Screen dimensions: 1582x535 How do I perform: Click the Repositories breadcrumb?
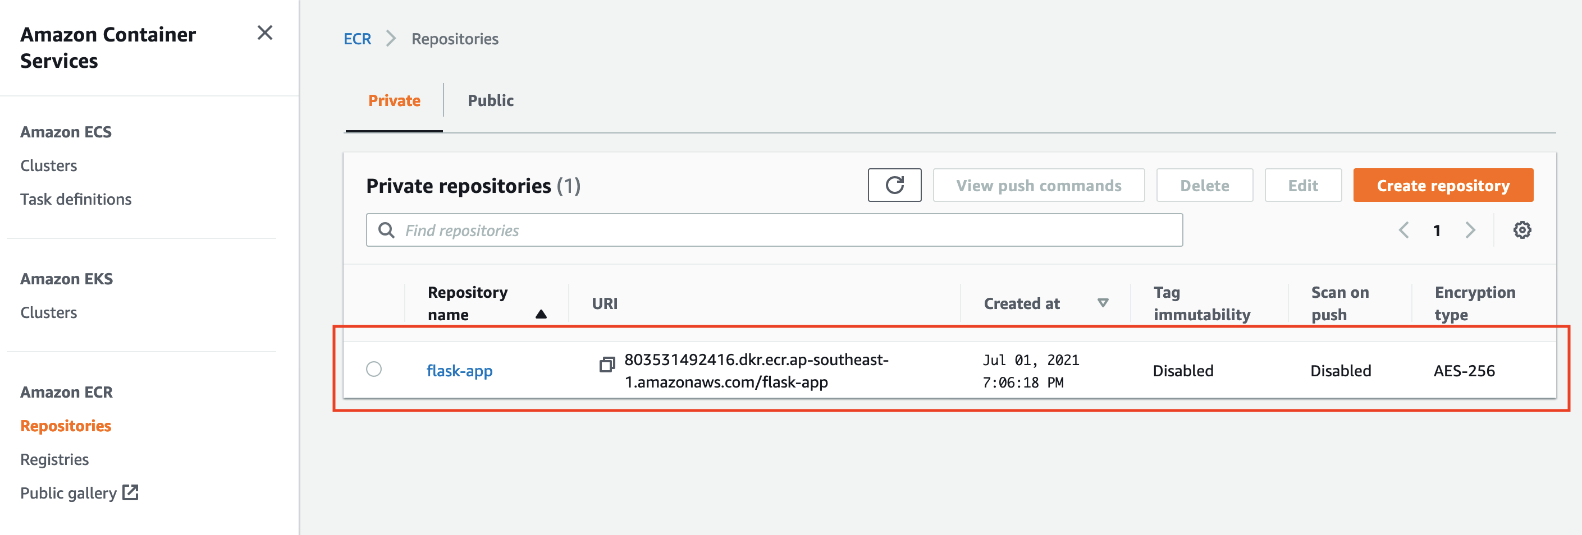coord(455,39)
